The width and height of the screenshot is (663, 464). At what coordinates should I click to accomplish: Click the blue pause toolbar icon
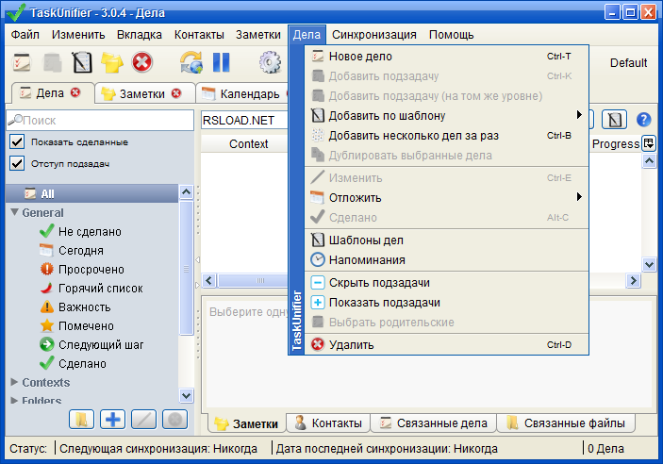[221, 62]
